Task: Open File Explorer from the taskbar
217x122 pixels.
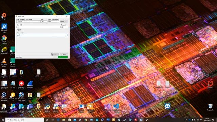Action: pos(64,120)
